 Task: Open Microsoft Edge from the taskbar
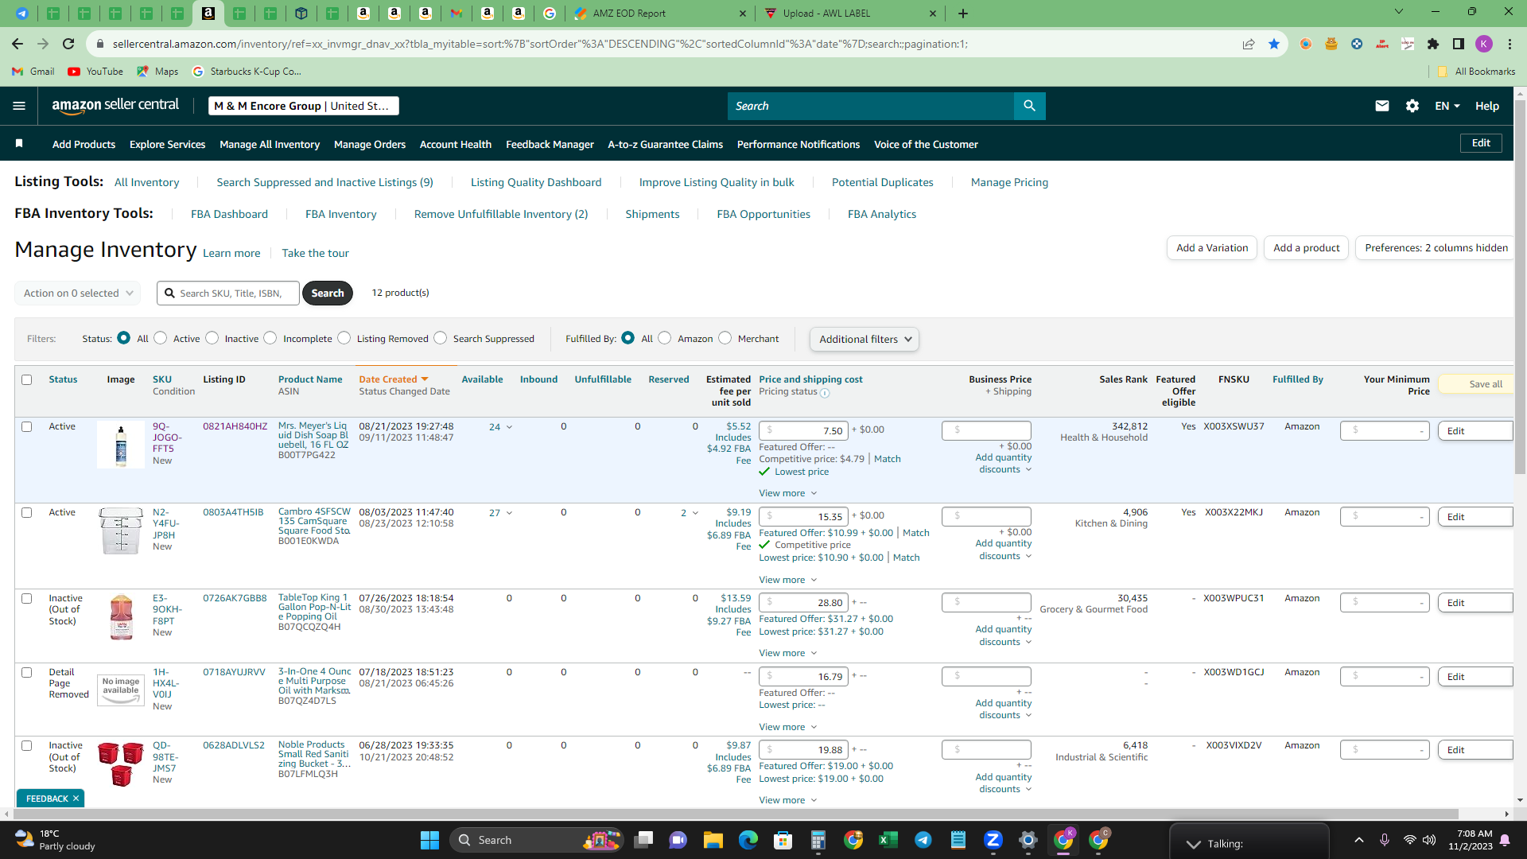tap(748, 840)
